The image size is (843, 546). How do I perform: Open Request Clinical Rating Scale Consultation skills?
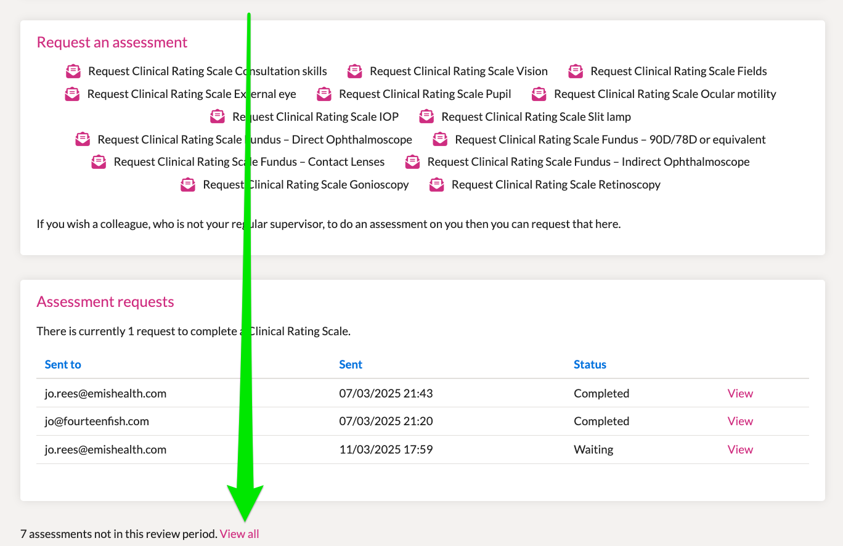pyautogui.click(x=208, y=71)
